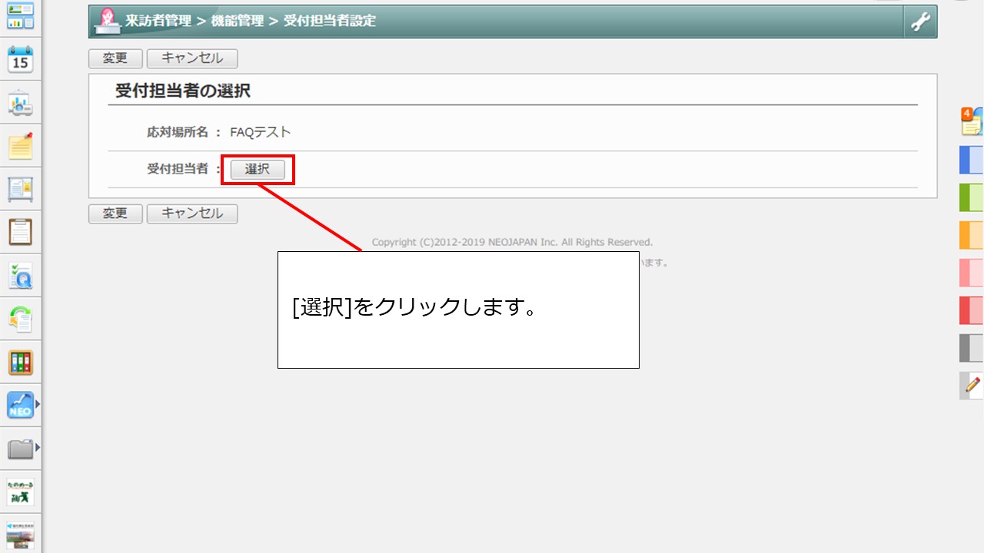Pick the pink sticky note color

click(972, 273)
